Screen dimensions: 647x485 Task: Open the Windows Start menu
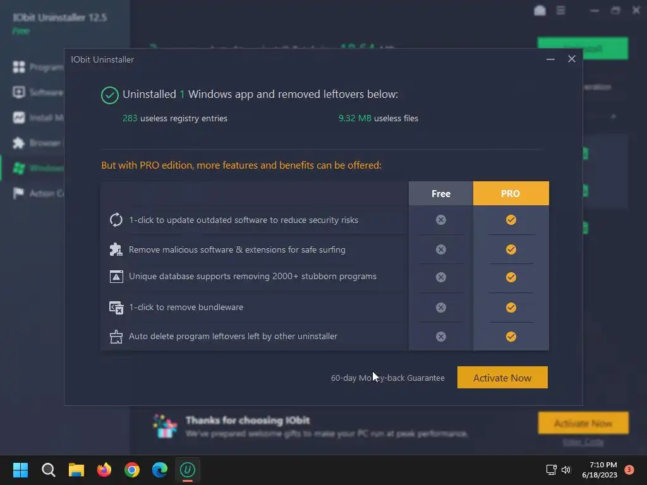pos(20,470)
